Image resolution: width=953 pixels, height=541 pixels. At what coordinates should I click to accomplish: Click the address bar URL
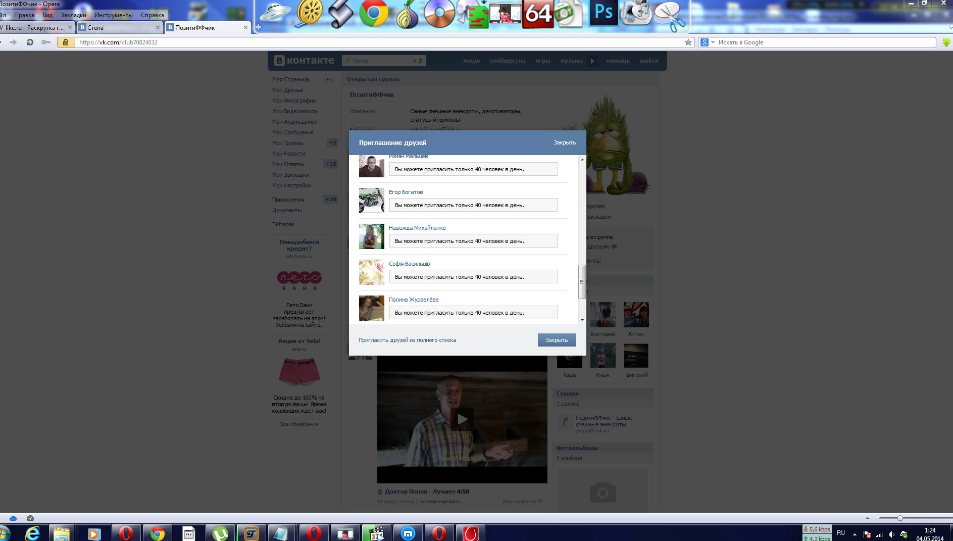pyautogui.click(x=119, y=42)
